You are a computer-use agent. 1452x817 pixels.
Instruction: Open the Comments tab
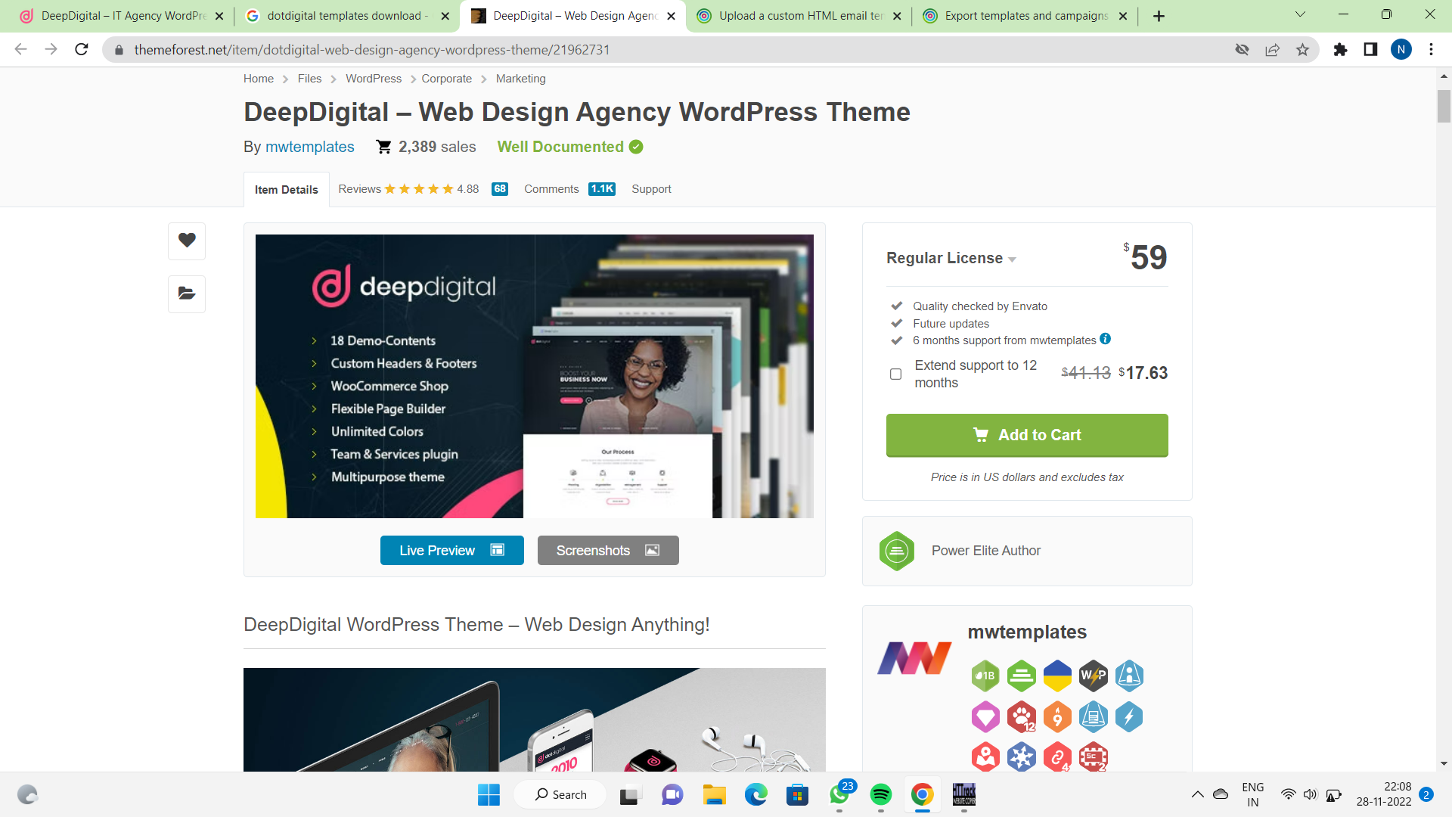point(569,189)
